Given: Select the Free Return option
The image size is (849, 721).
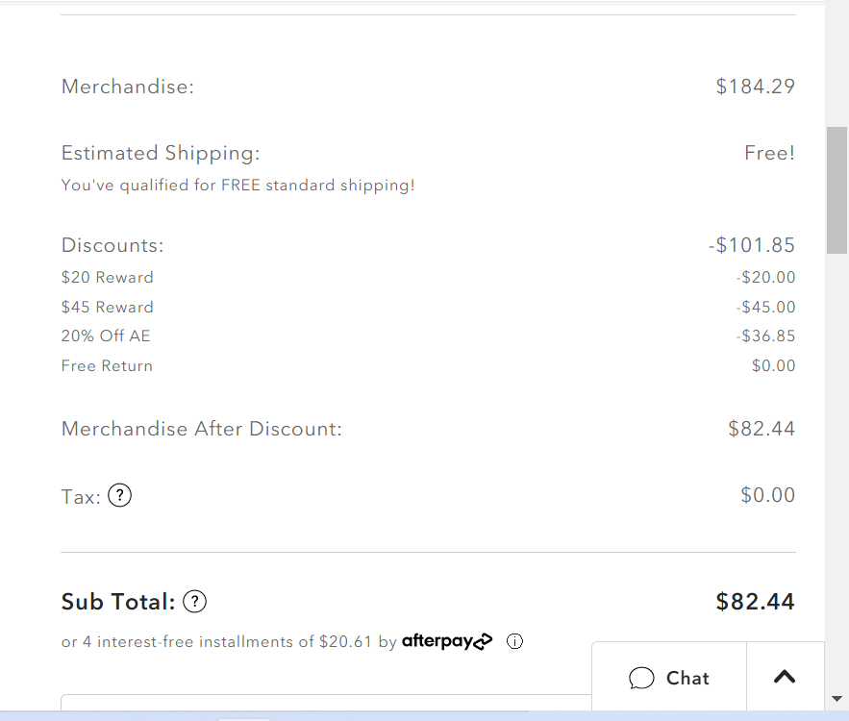Looking at the screenshot, I should pyautogui.click(x=107, y=365).
